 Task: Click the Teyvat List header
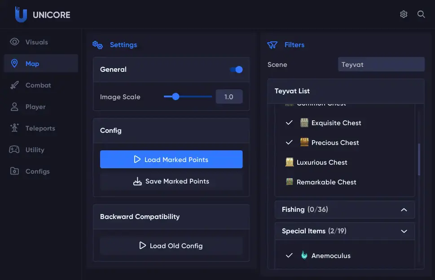pos(346,91)
